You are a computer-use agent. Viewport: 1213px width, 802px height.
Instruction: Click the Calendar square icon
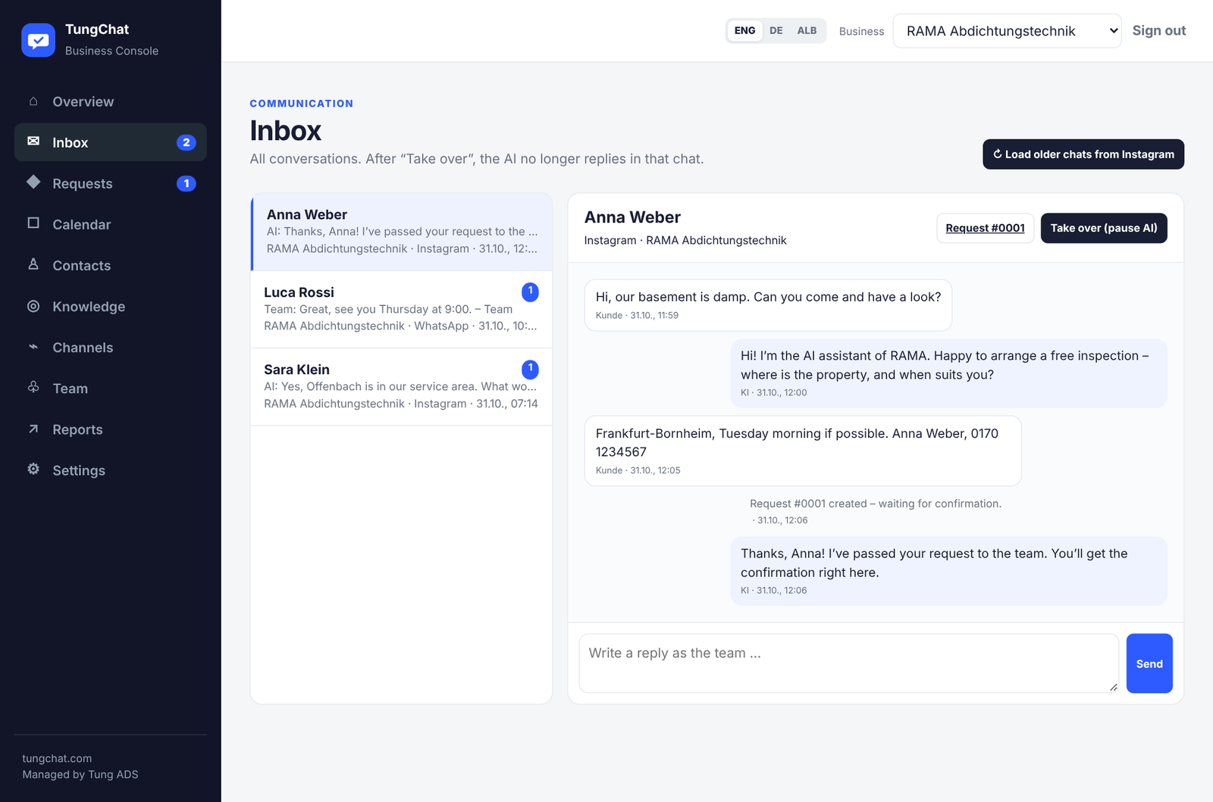[33, 223]
